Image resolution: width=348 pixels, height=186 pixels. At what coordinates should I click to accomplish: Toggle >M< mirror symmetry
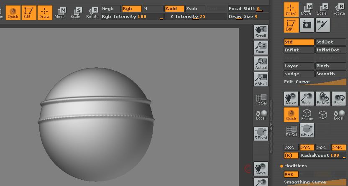339,148
